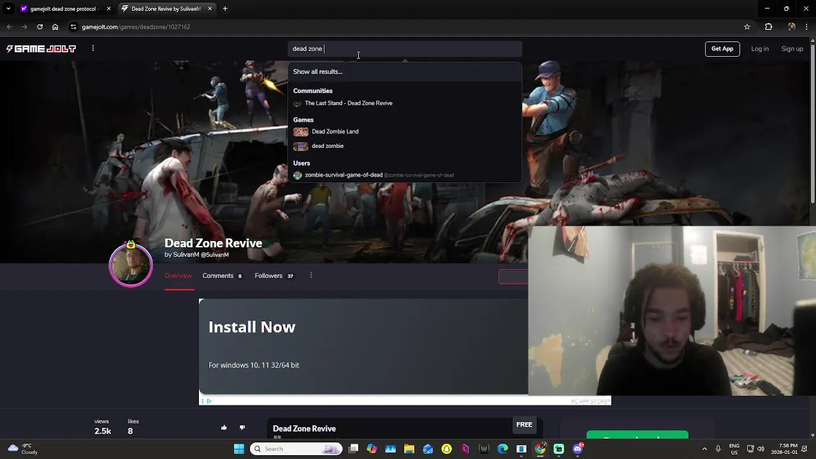Reload the page with the refresh icon

coord(40,27)
